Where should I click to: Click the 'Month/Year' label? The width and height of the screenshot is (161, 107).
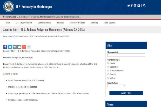tap(113, 83)
